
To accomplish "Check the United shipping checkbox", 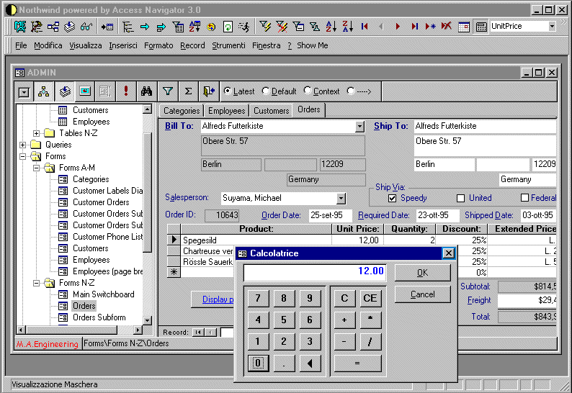I will point(461,198).
